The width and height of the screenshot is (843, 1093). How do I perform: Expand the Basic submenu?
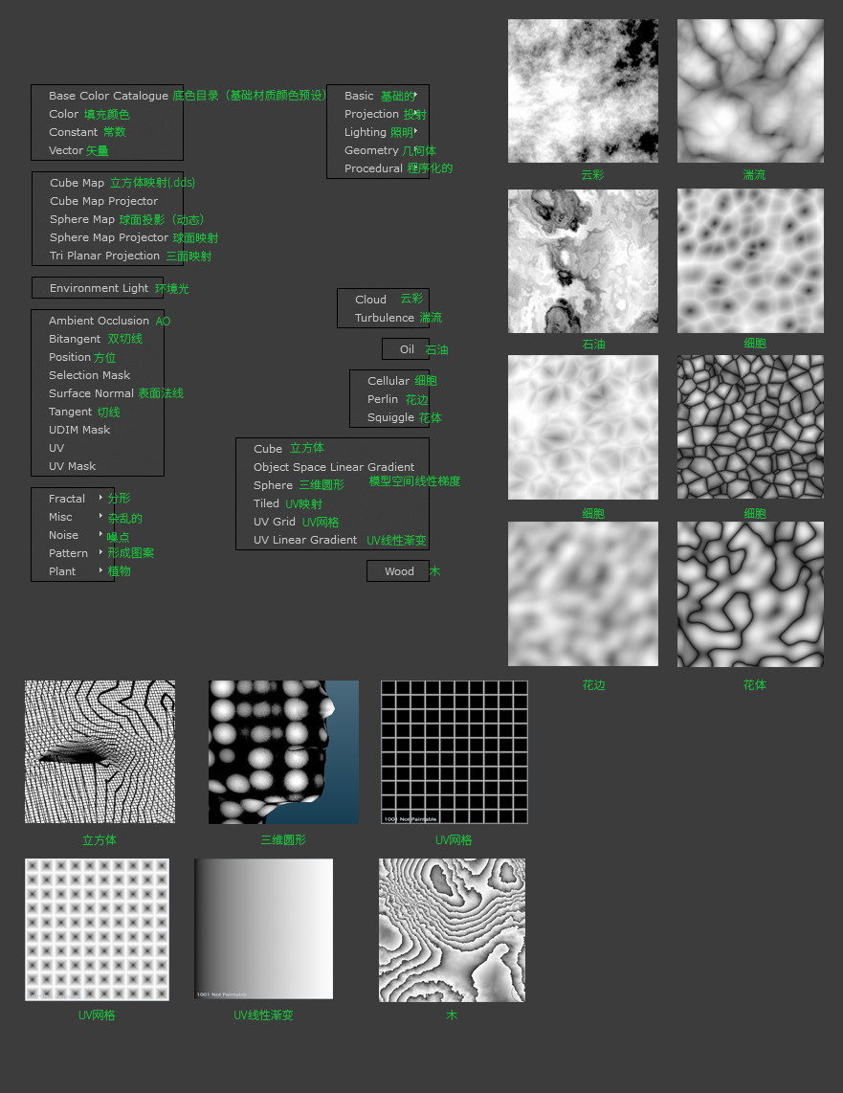360,96
